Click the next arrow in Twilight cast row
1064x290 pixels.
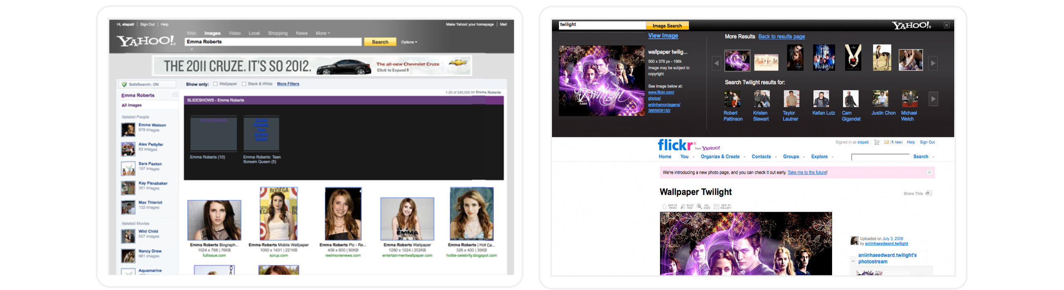point(933,99)
